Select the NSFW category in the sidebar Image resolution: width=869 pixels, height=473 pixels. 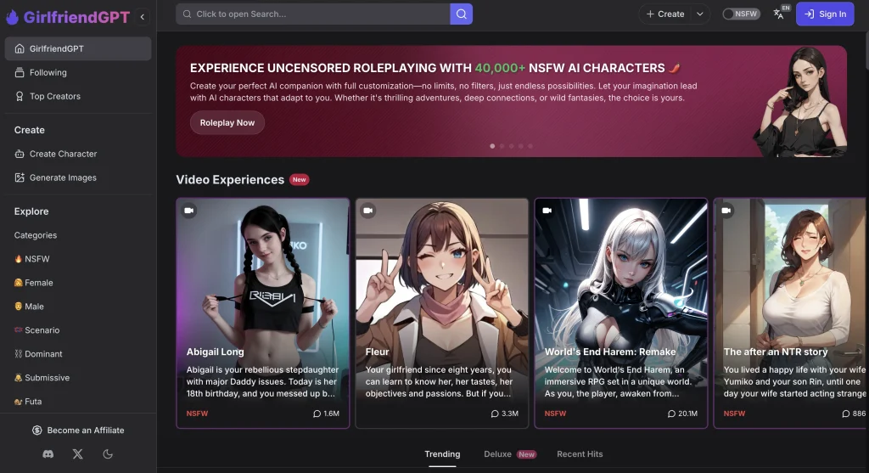[32, 259]
